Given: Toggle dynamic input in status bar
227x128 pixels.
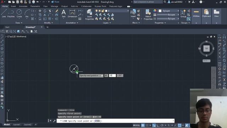Looking at the screenshot, I should 154,125.
